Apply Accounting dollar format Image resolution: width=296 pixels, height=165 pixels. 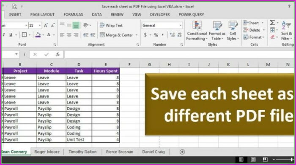click(145, 35)
